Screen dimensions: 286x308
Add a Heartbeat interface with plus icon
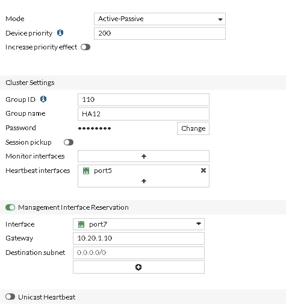pos(144,181)
